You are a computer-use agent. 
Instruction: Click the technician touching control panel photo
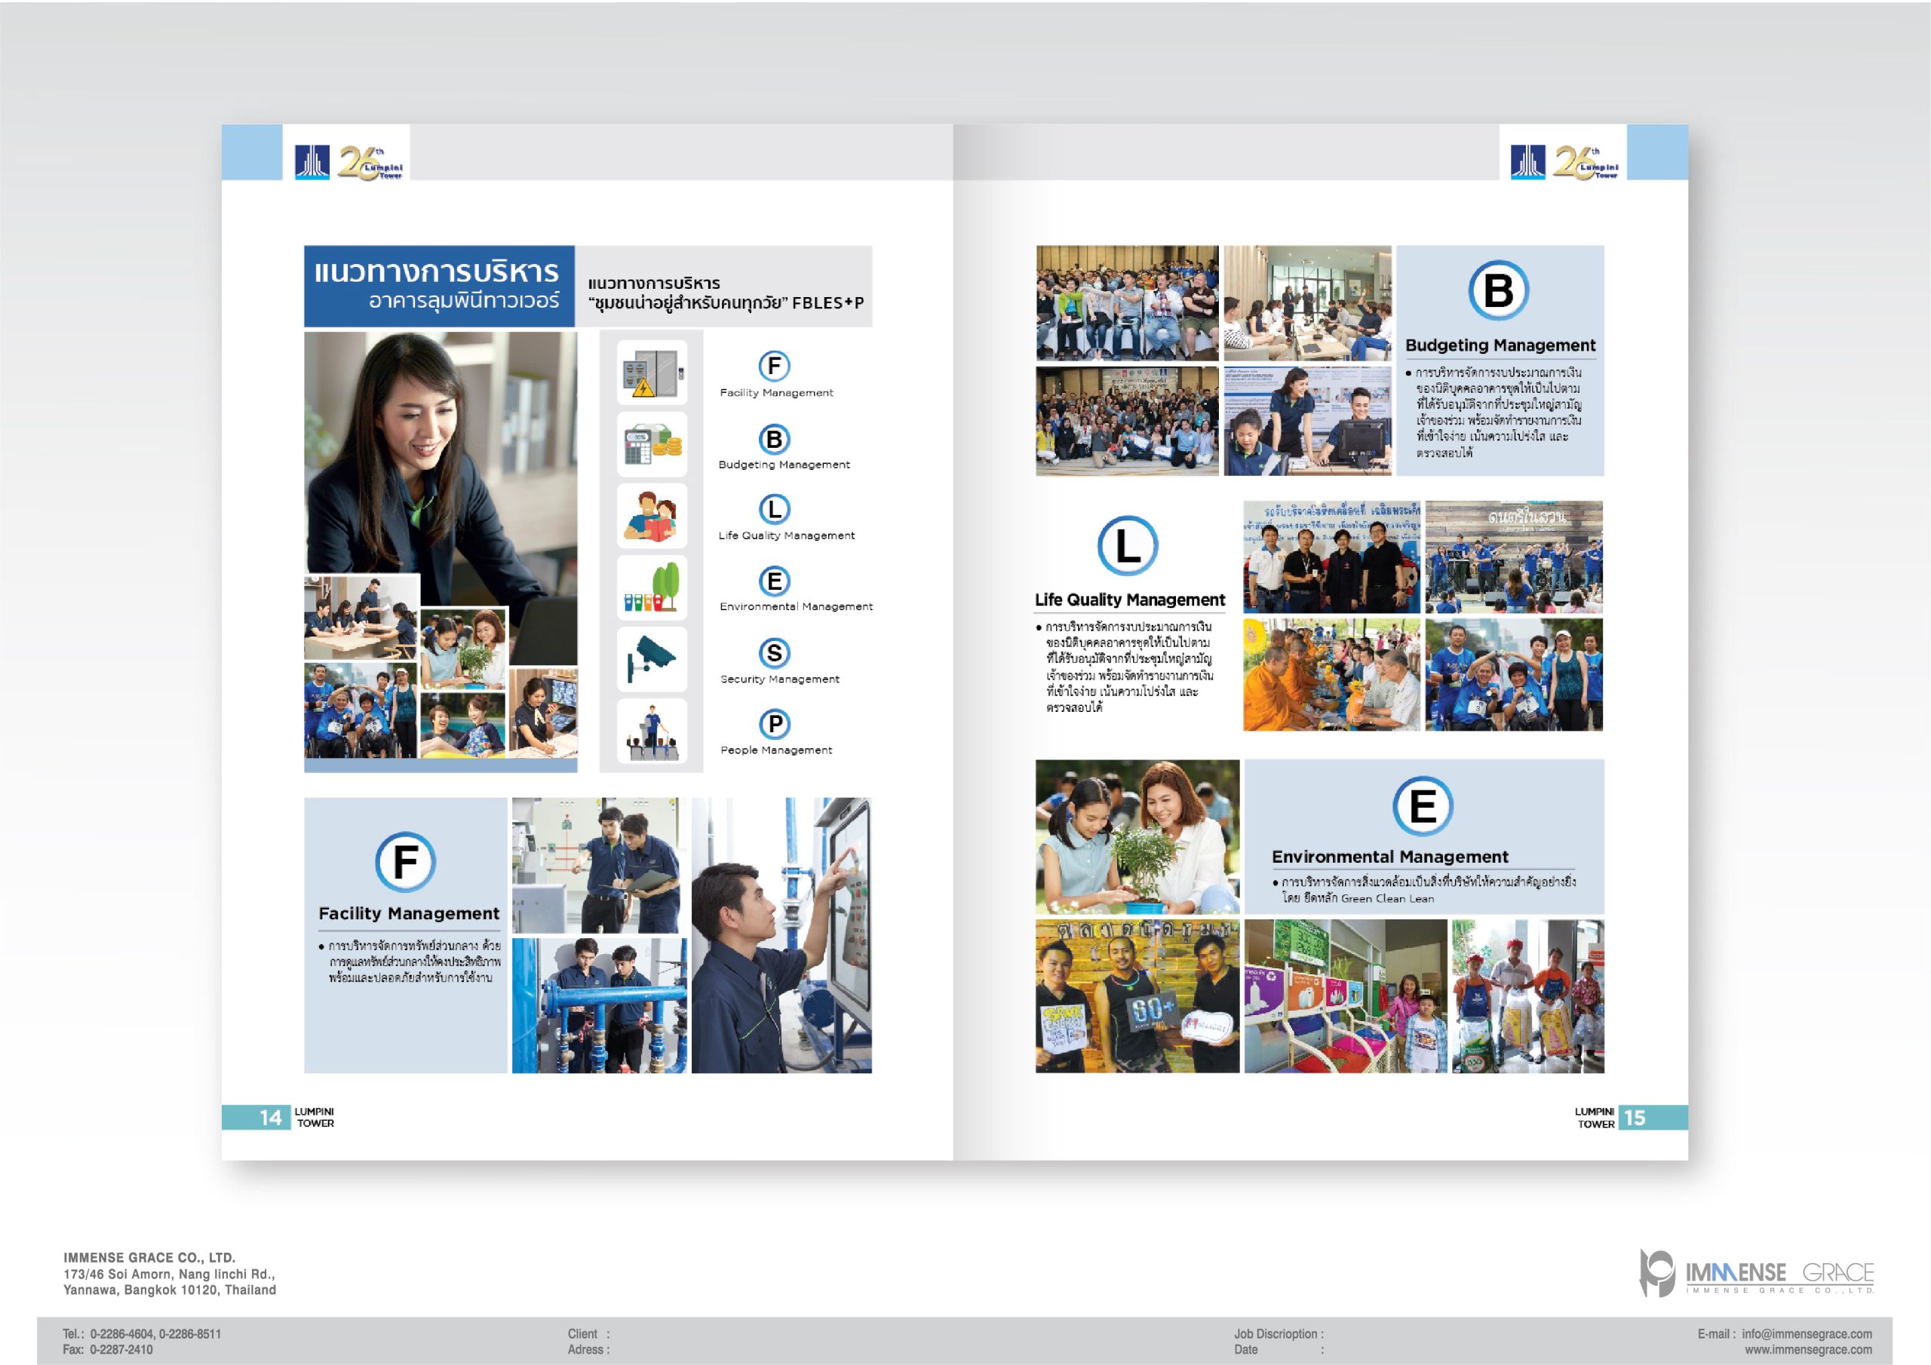pos(781,935)
